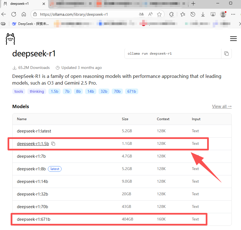Click the Updated 3 months ago text
Image resolution: width=241 pixels, height=230 pixels.
click(x=82, y=68)
